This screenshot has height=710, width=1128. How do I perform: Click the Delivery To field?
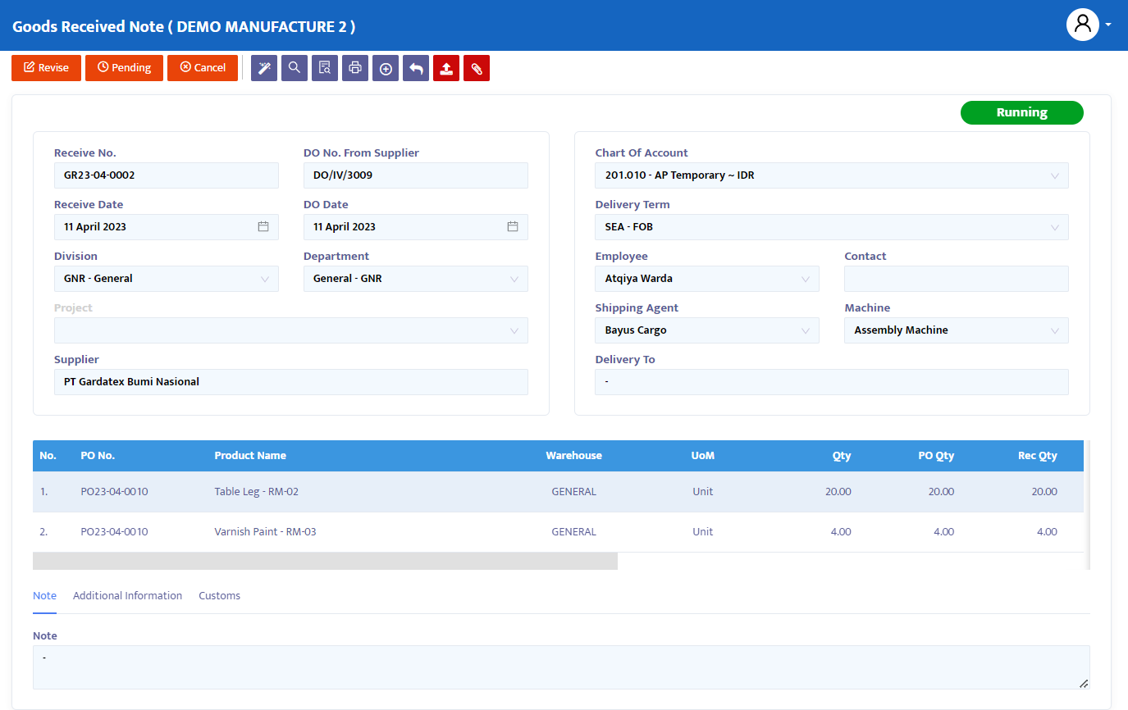(x=832, y=382)
